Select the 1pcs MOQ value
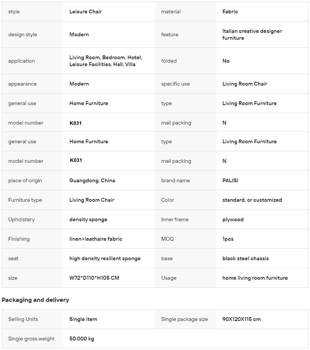This screenshot has width=310, height=350. 228,239
